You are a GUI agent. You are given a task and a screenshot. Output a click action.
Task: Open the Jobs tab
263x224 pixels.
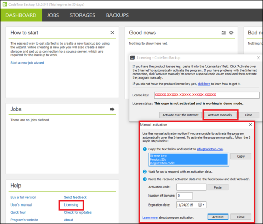click(x=53, y=15)
